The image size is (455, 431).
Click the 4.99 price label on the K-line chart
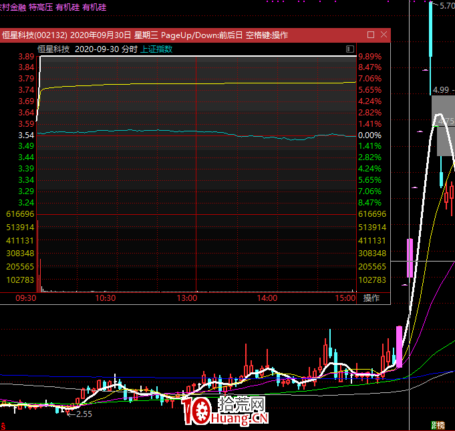(x=441, y=89)
